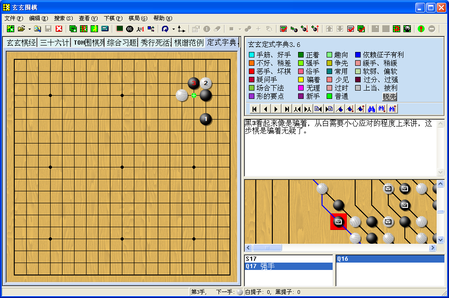
Task: Open the 帮助 menu
Action: 163,18
